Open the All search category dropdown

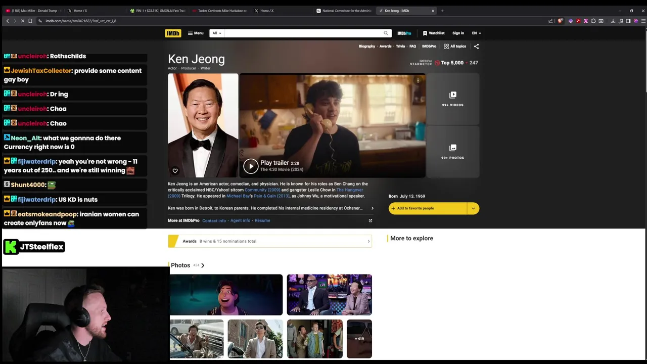[x=217, y=33]
